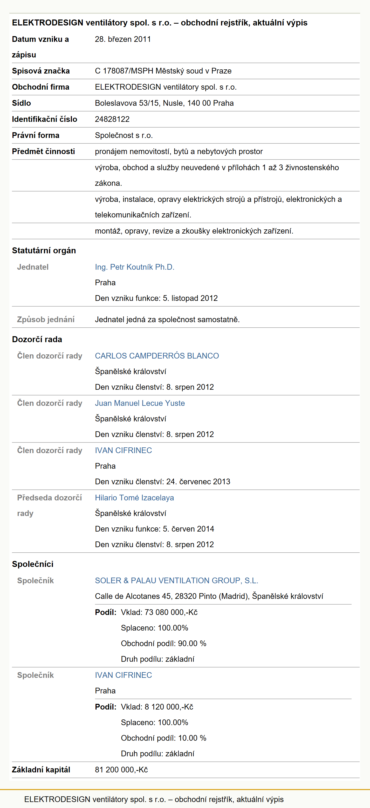
Task: Open Juan Manuel Lecue Yuste profile link
Action: tap(140, 403)
